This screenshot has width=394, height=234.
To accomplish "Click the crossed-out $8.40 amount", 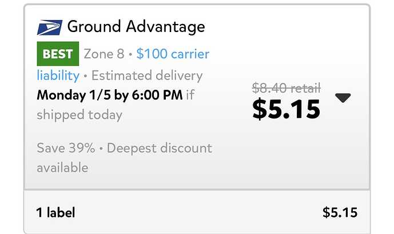I will [269, 88].
